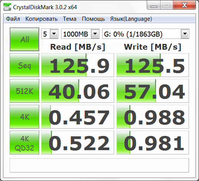Run all benchmarks with the All button

tap(24, 39)
